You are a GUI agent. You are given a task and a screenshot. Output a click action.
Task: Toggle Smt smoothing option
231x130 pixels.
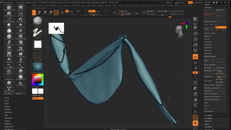[221, 27]
